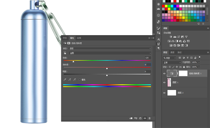Add a Brightness/Contrast adjustment from Adjustments panel

pos(171,37)
